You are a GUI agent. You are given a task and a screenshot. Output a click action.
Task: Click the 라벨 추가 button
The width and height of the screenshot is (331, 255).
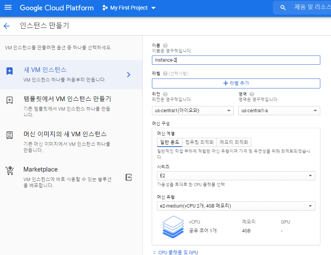click(236, 83)
